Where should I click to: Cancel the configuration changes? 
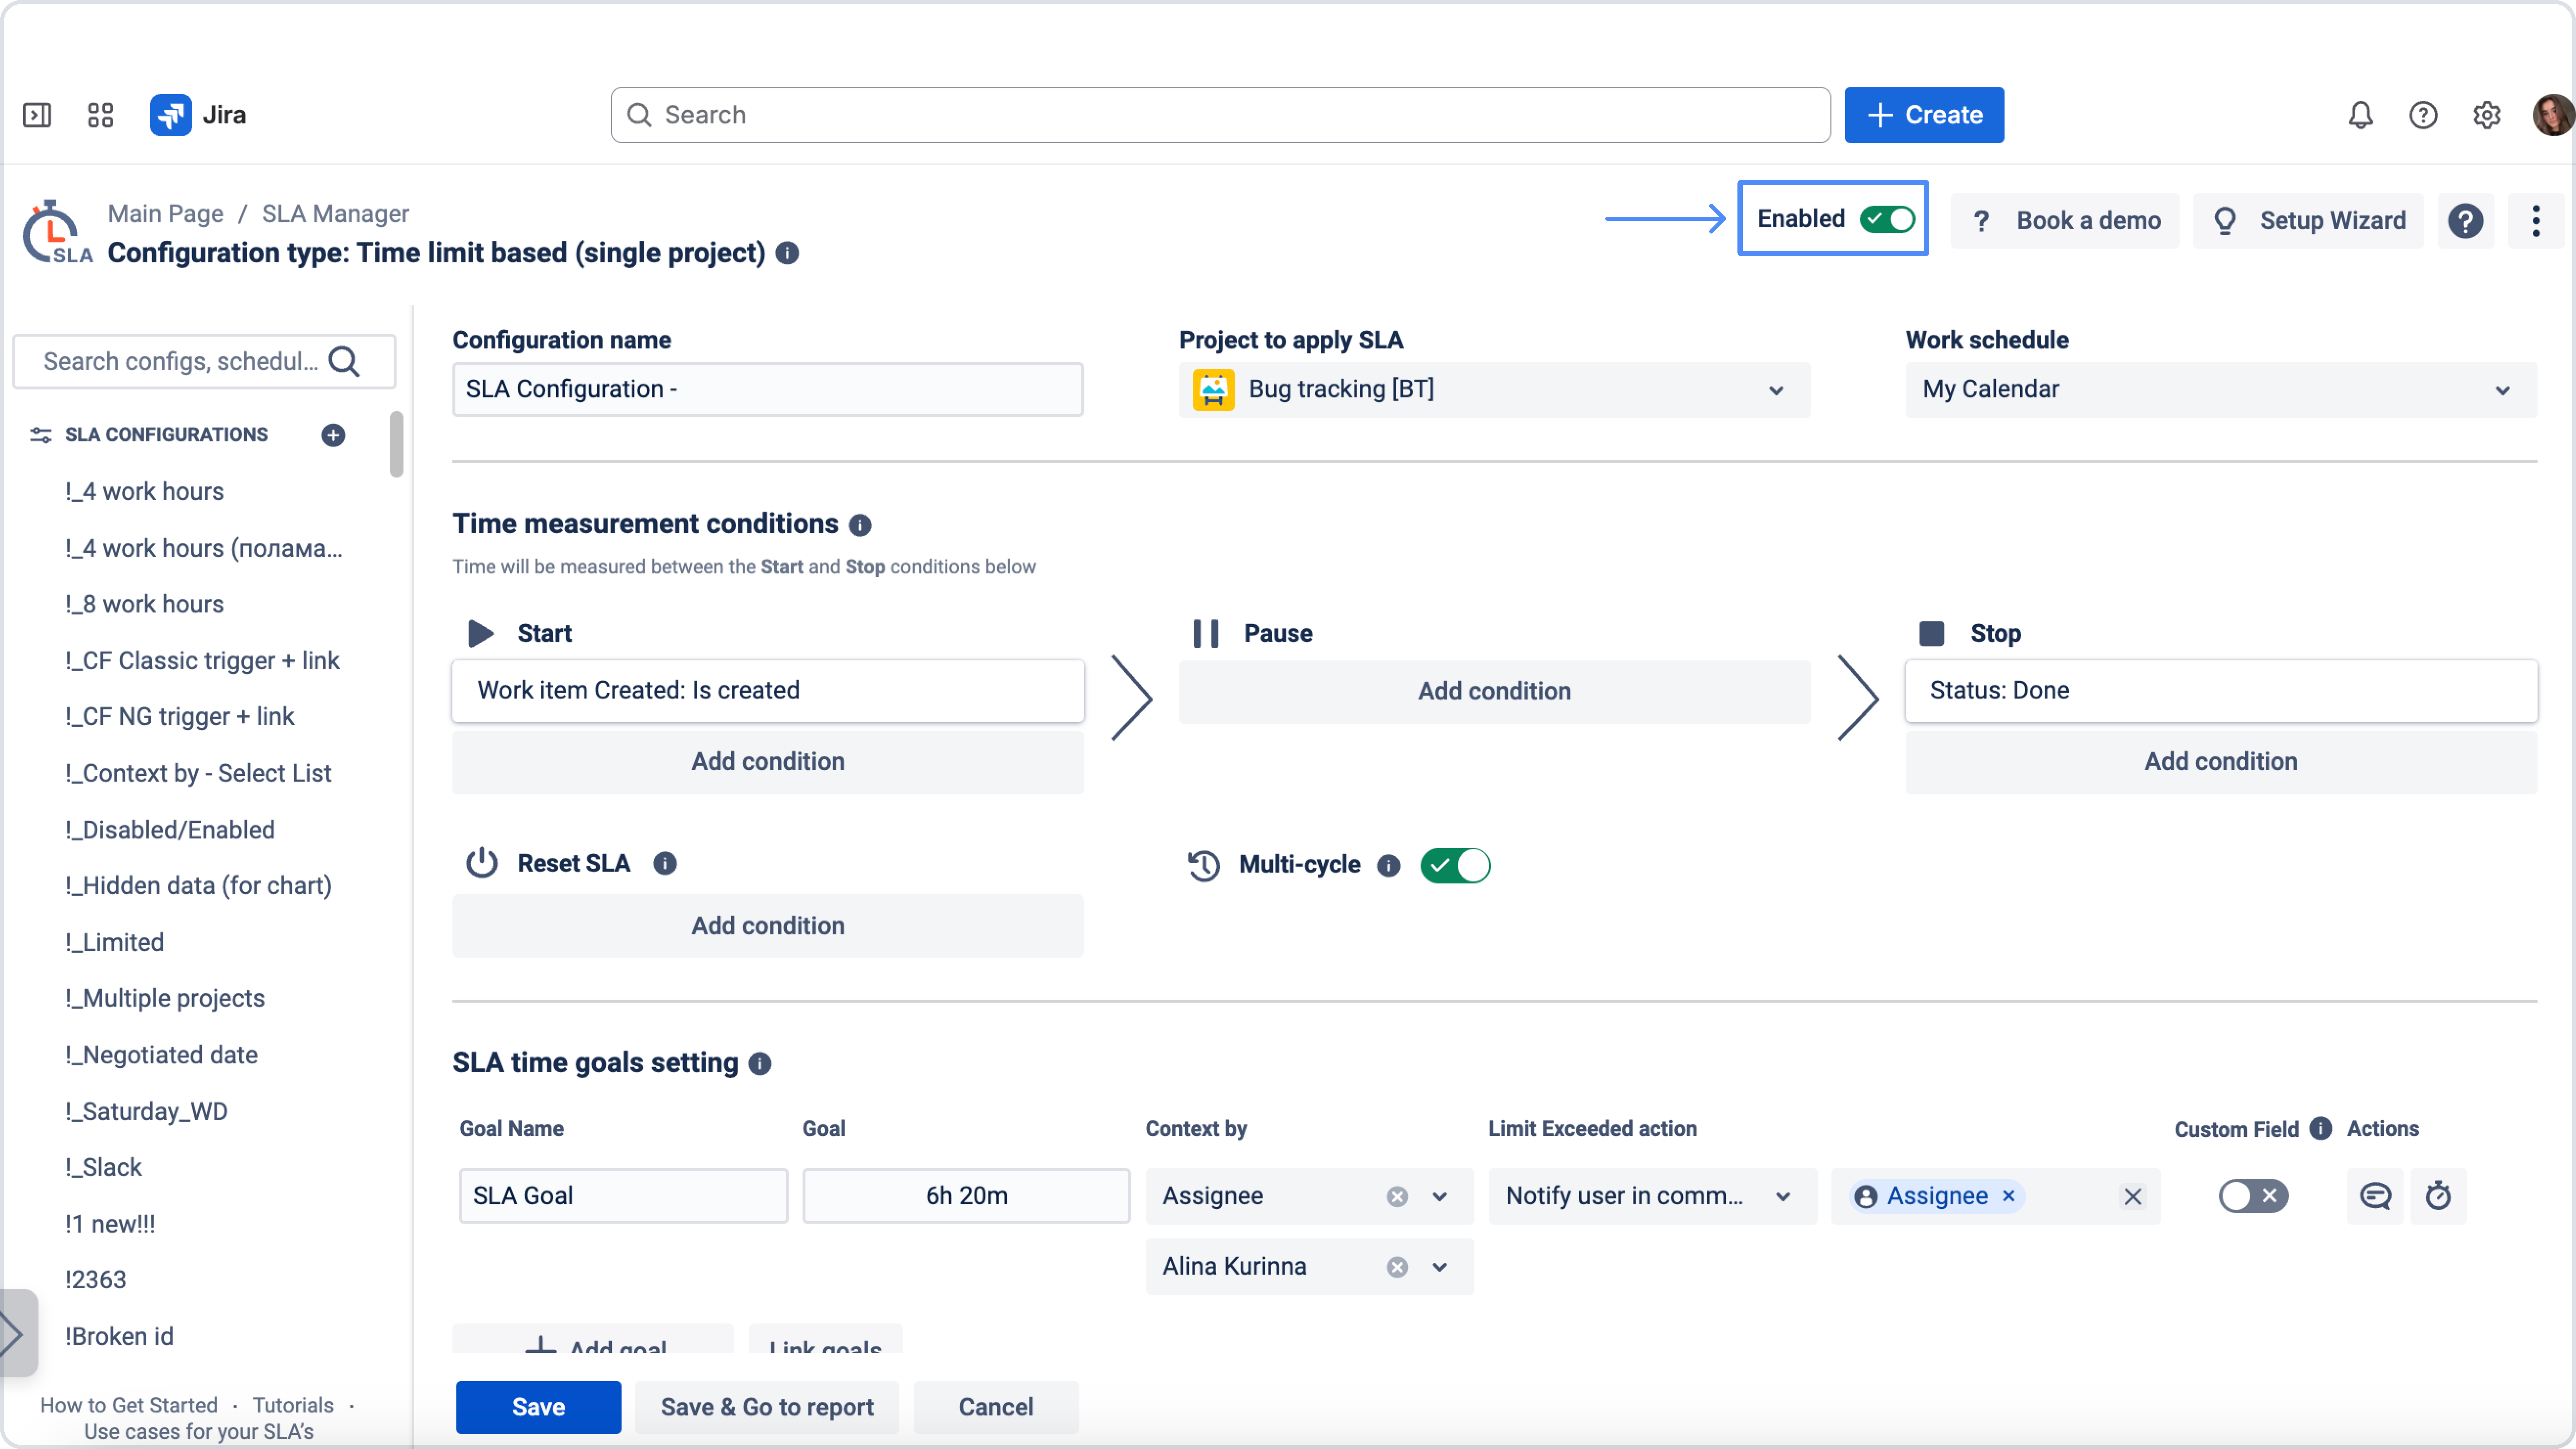(x=996, y=1407)
